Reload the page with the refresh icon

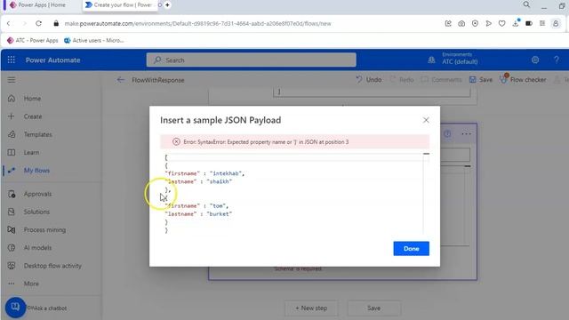coord(38,24)
